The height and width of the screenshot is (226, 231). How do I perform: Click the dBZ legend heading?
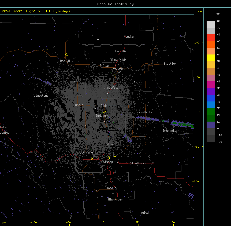click(217, 14)
